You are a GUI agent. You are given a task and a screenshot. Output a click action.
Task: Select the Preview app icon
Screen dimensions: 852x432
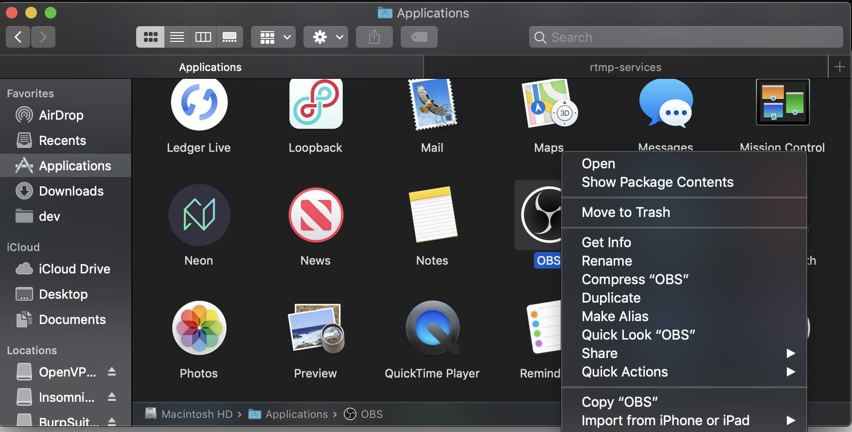coord(316,328)
